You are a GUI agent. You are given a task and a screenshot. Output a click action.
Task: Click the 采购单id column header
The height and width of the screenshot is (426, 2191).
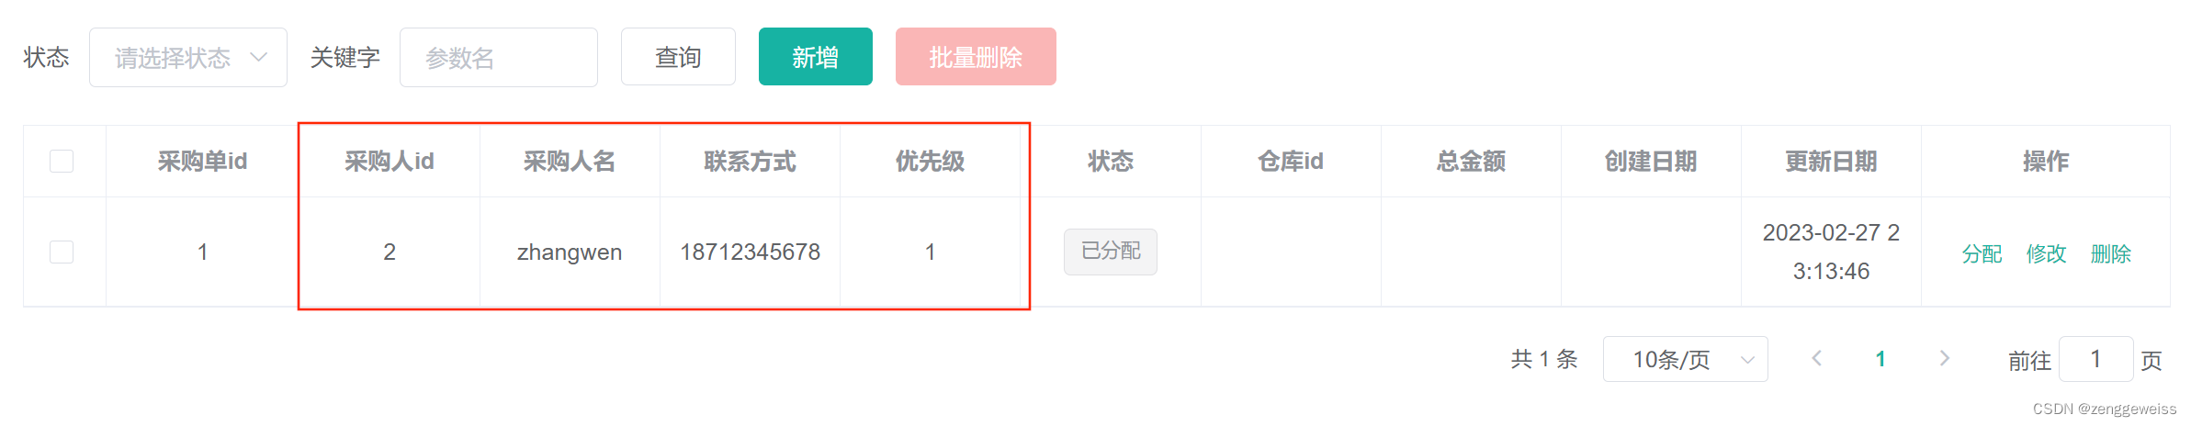point(202,162)
